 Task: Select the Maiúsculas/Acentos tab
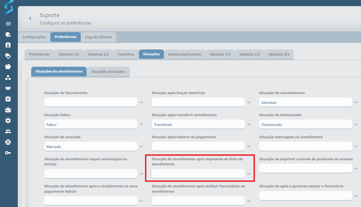(184, 54)
